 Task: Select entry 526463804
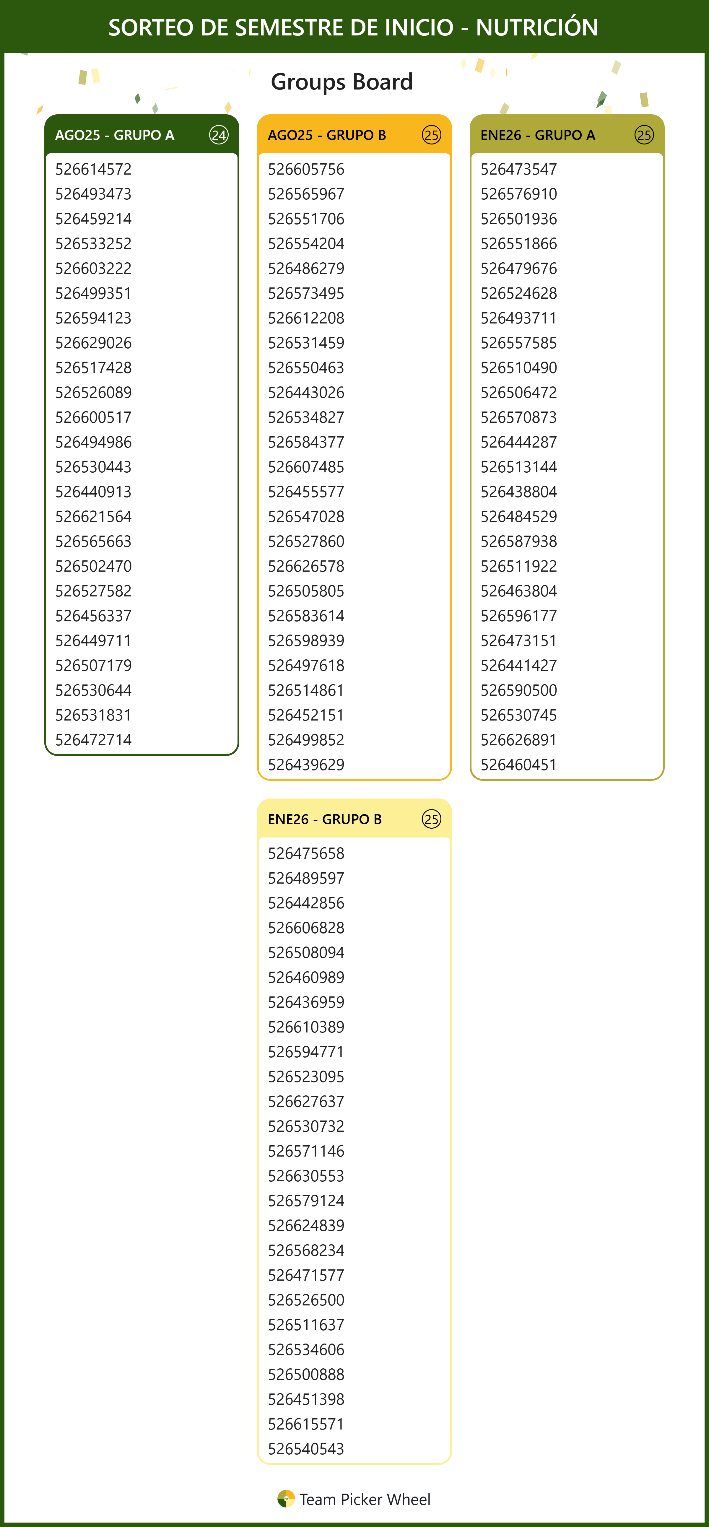tap(519, 591)
